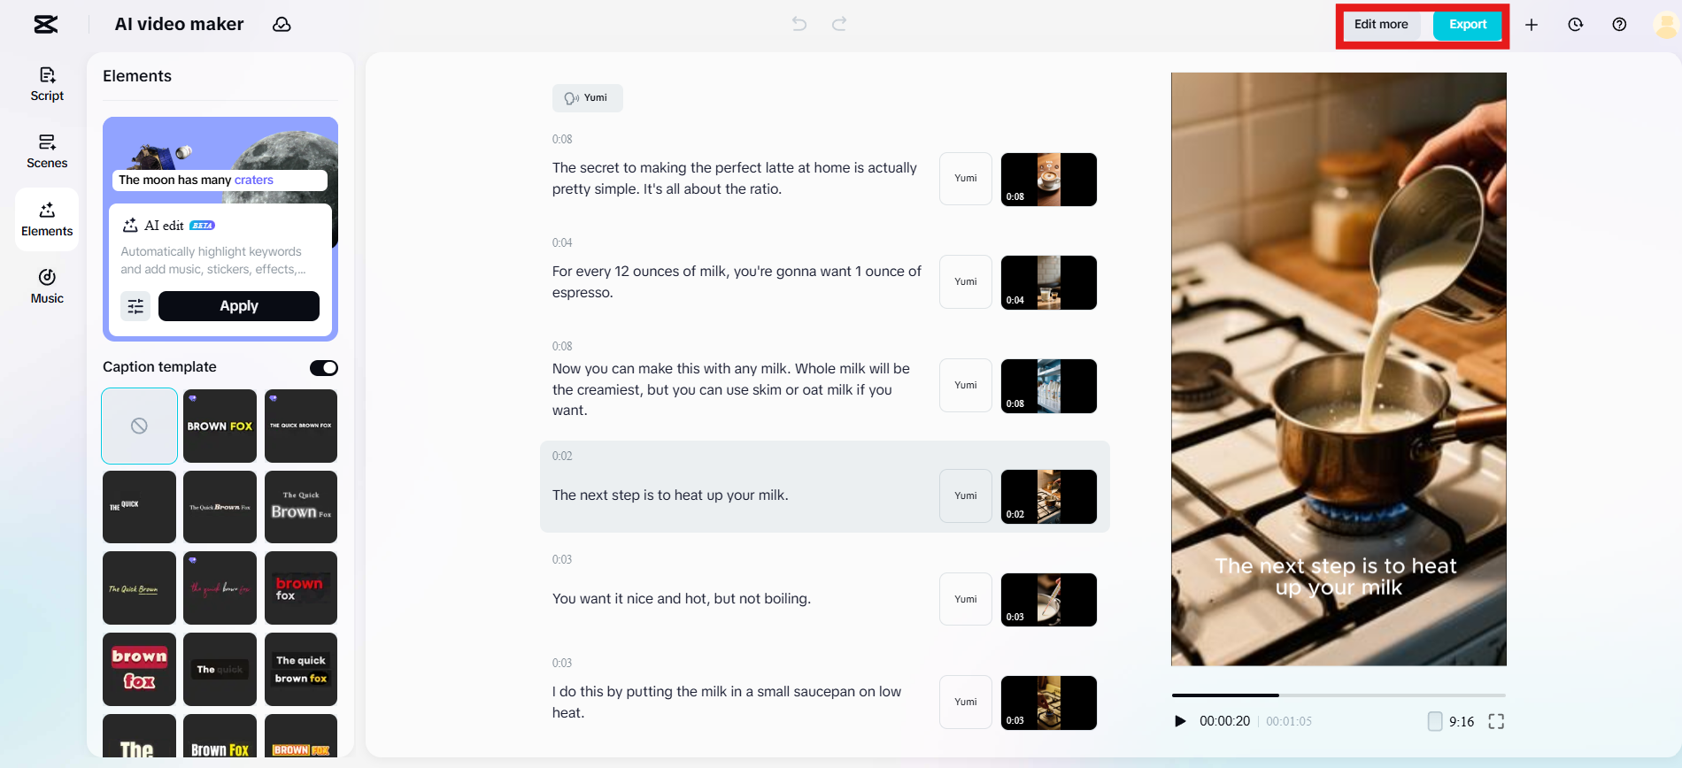Viewport: 1682px width, 768px height.
Task: Click the video preview frame
Action: pos(1339,369)
